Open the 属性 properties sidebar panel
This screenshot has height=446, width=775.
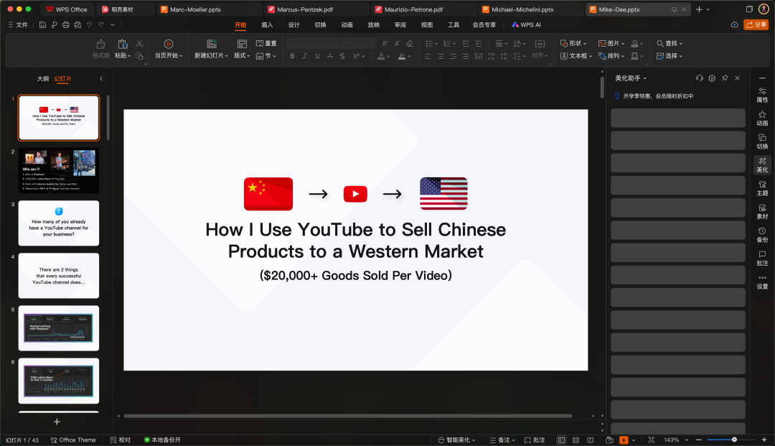click(x=762, y=95)
